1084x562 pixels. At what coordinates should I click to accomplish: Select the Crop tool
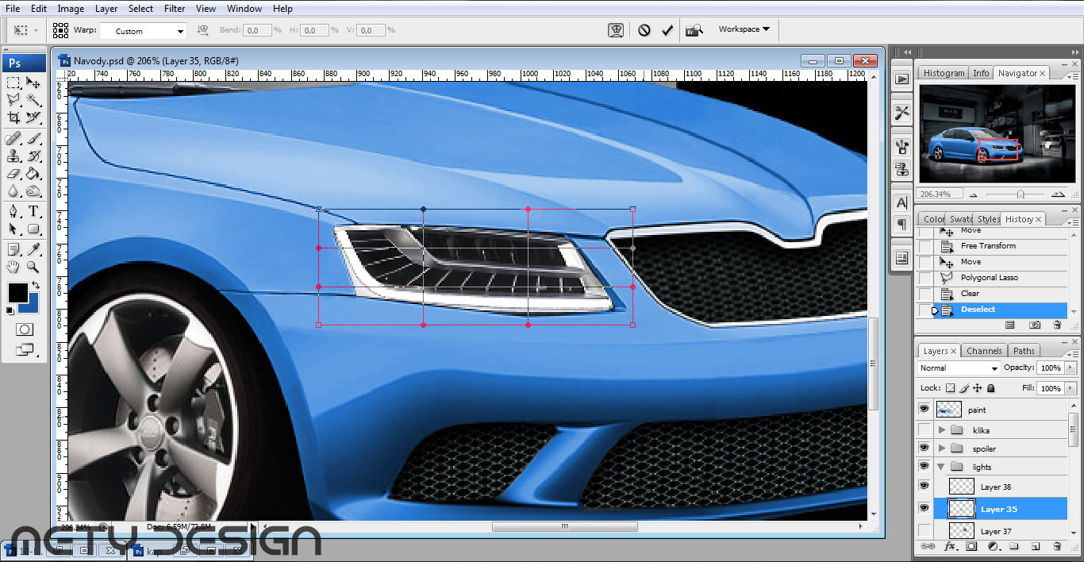click(x=13, y=117)
